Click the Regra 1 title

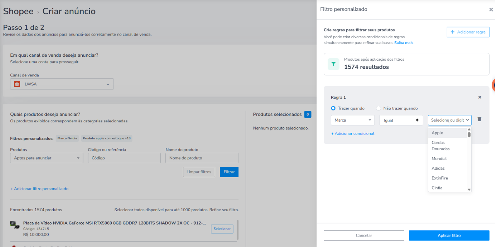tap(338, 97)
